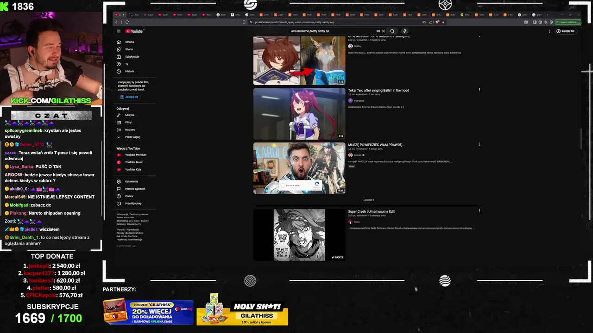
Task: Open Super Creek Umamusume Edit Shorts thumbnail
Action: [x=299, y=234]
